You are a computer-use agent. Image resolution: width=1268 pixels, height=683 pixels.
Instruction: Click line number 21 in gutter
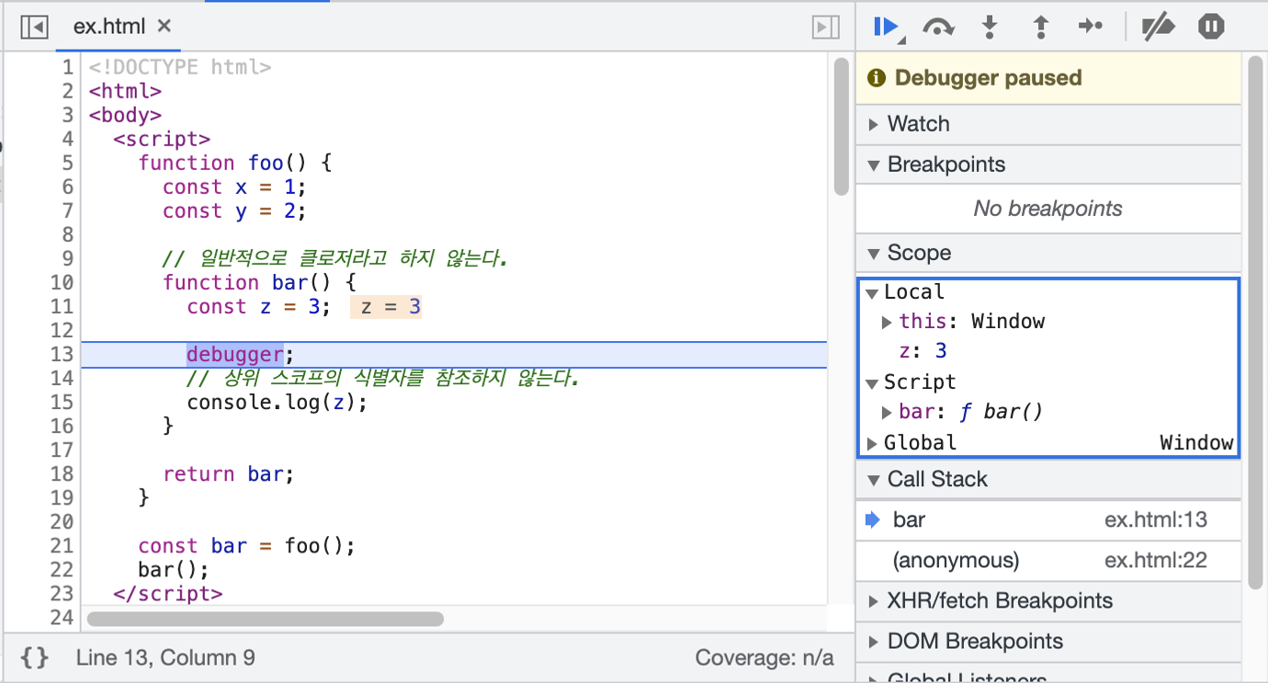pyautogui.click(x=62, y=546)
